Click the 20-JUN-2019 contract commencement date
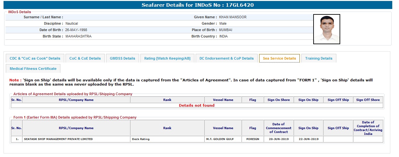The height and width of the screenshot is (157, 399). (278, 139)
